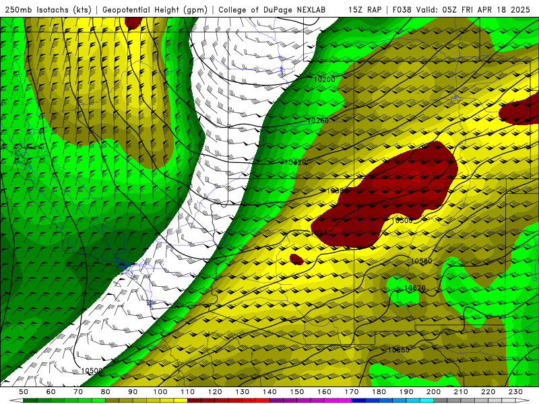
Task: Click the 'College of DuPage NEXLAB' header text
Action: coord(272,9)
